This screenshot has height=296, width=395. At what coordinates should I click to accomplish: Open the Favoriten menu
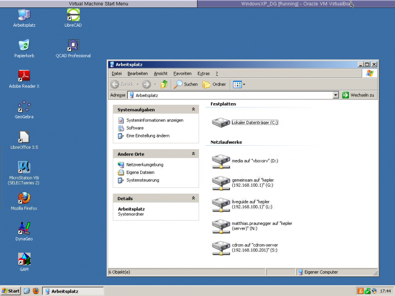click(x=182, y=73)
